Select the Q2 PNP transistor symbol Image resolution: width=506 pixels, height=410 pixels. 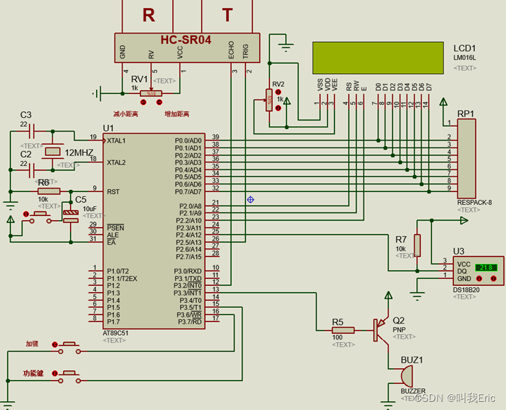coord(381,330)
